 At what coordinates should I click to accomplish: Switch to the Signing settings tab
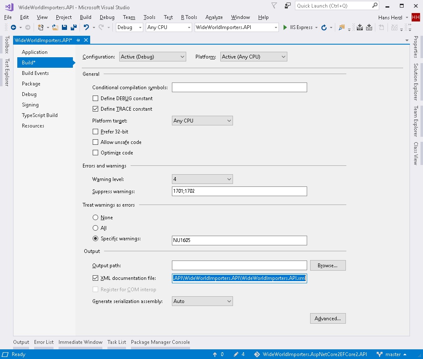point(30,105)
